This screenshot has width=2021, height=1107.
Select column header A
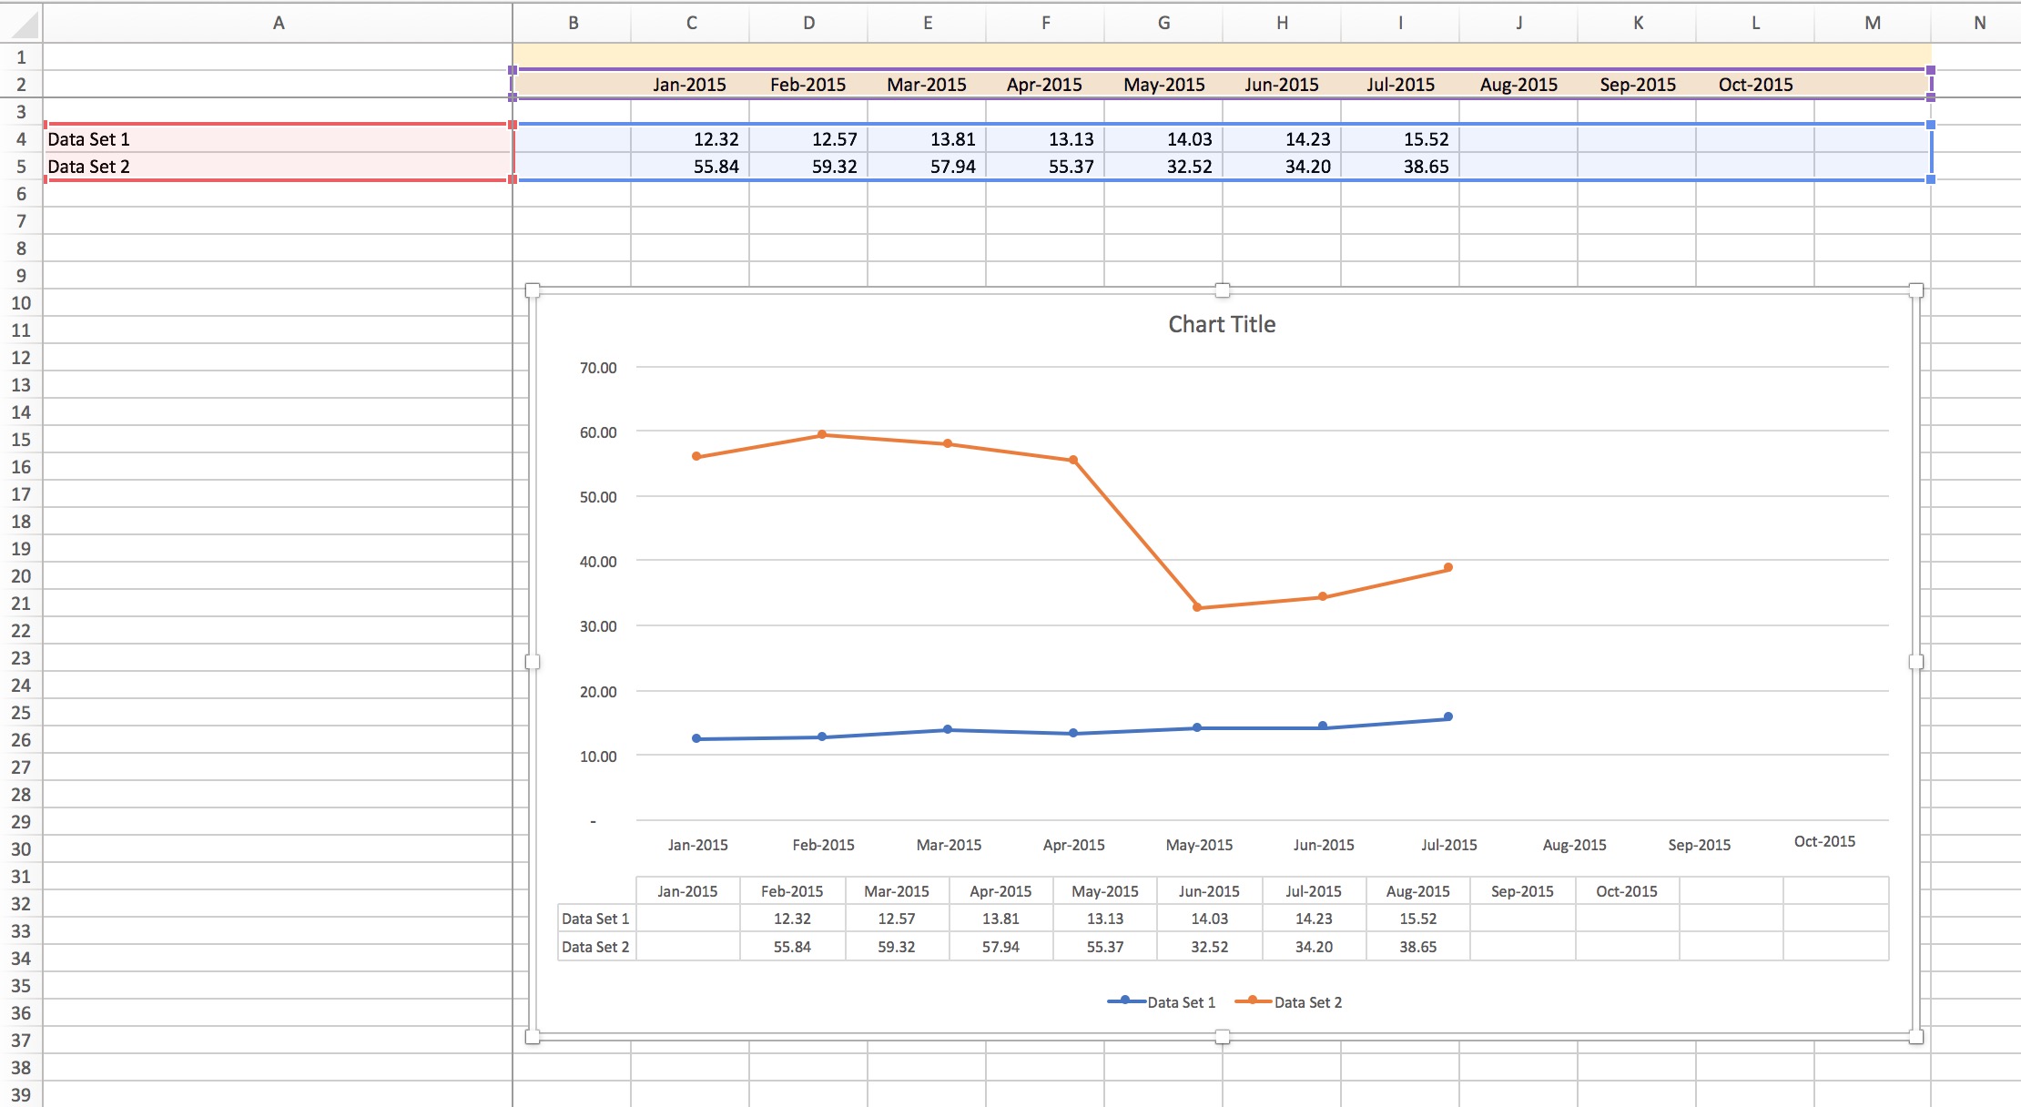point(278,23)
